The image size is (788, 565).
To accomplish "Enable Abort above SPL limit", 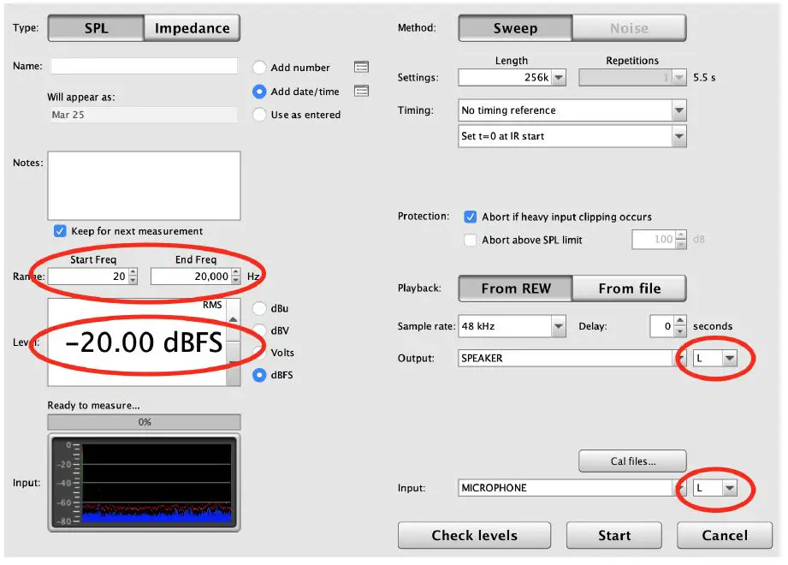I will coord(470,240).
